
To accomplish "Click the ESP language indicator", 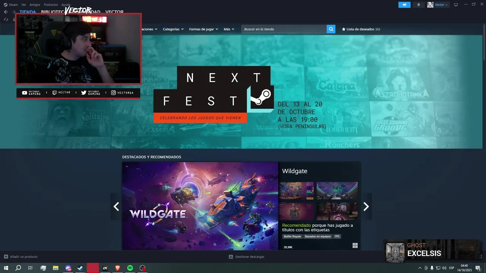I will pos(452,268).
